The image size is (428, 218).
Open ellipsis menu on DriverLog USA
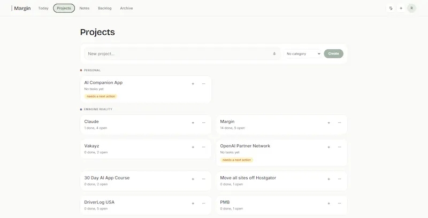click(204, 203)
